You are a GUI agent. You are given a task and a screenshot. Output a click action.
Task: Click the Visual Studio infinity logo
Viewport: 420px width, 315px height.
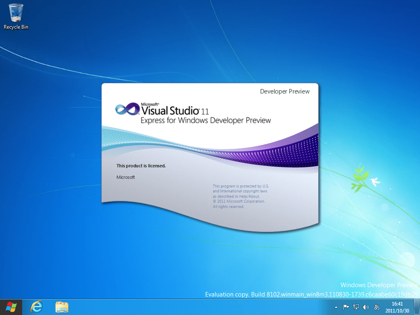tap(128, 109)
